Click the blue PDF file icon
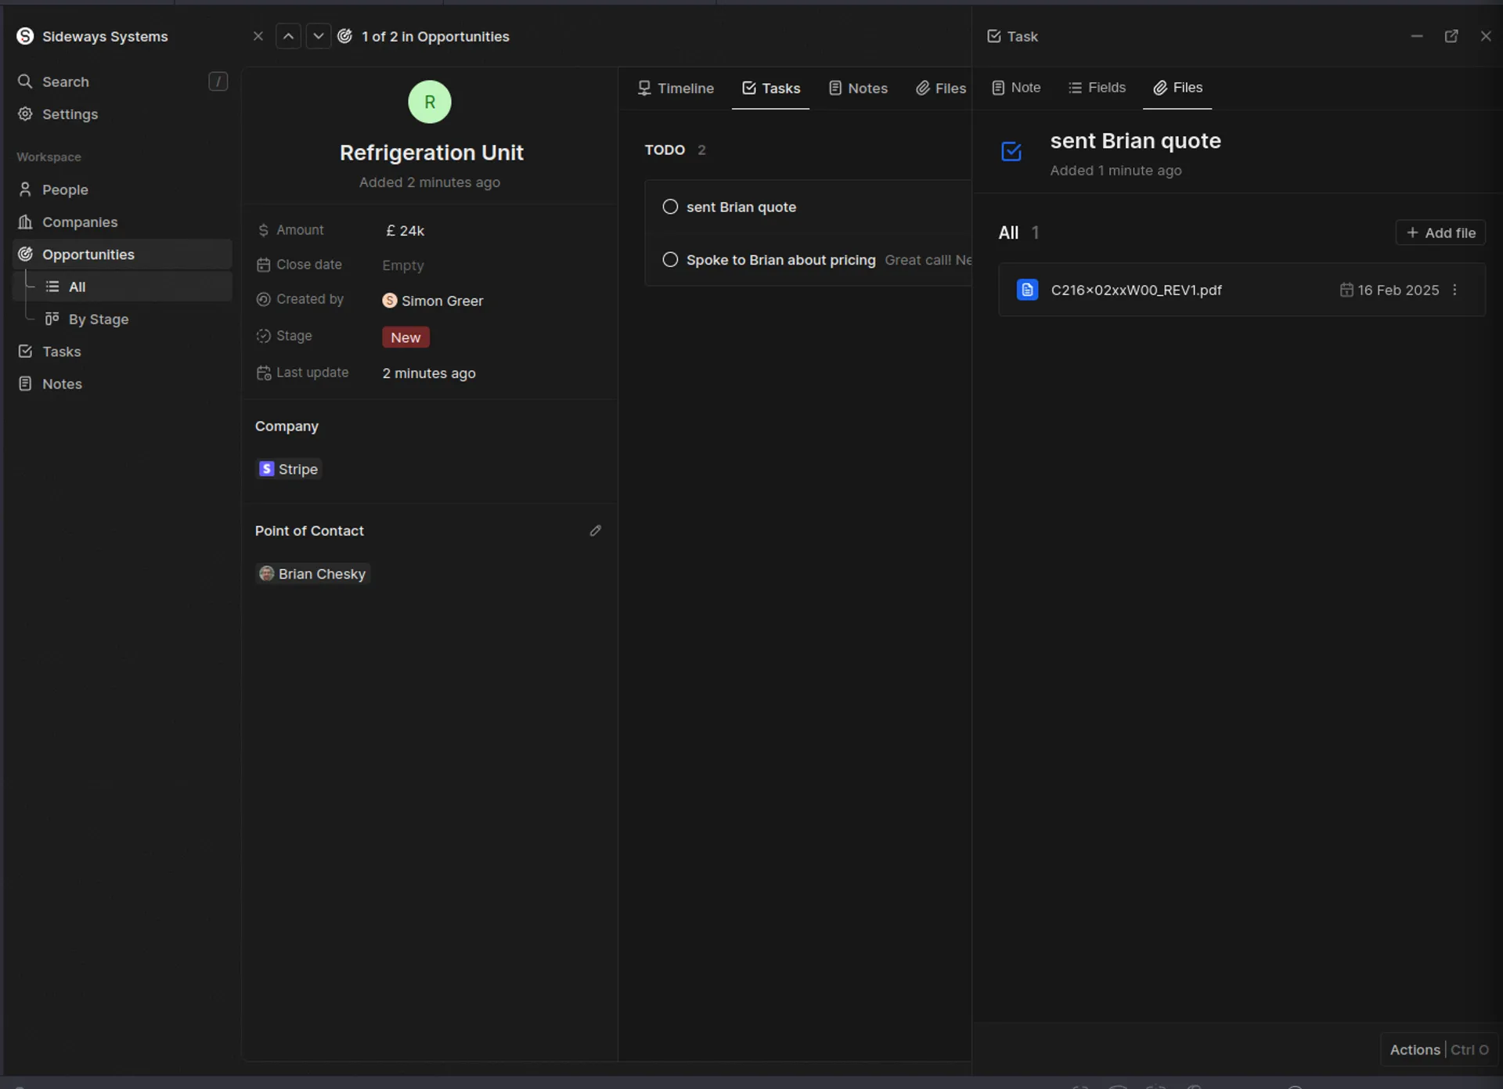The image size is (1503, 1089). tap(1027, 290)
